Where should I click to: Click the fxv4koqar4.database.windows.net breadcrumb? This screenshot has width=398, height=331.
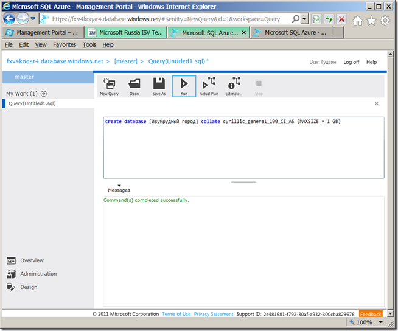point(55,61)
